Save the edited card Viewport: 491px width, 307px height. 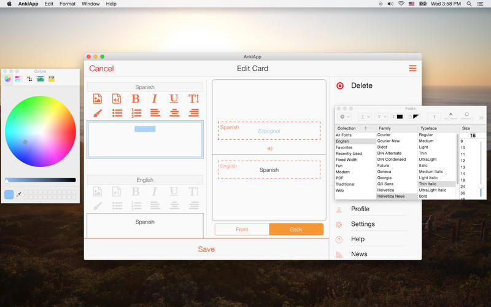206,249
